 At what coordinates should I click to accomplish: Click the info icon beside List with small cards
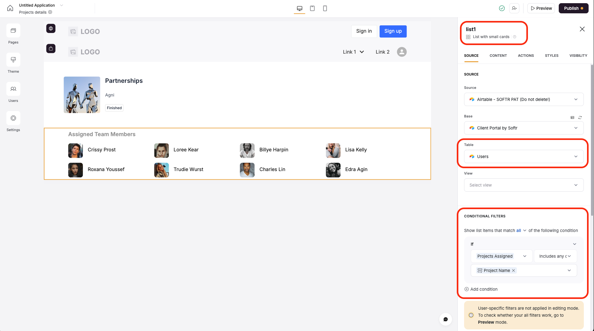pos(515,37)
